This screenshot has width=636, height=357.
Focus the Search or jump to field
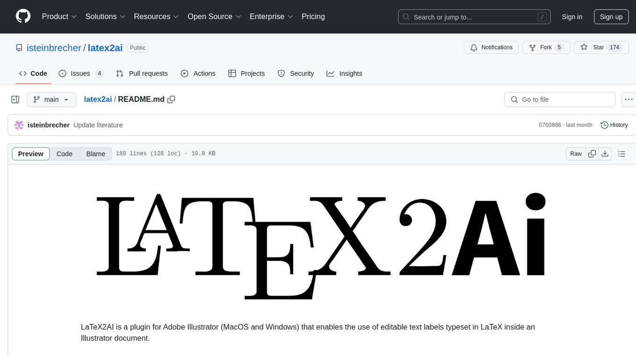click(x=474, y=17)
